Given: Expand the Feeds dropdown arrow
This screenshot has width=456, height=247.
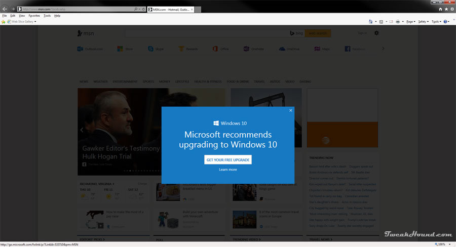Looking at the screenshot, I should (386, 21).
